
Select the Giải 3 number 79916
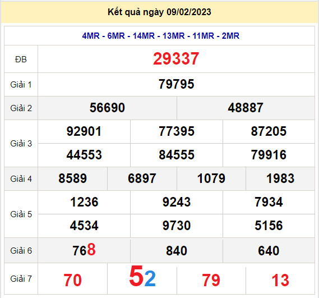click(x=269, y=155)
